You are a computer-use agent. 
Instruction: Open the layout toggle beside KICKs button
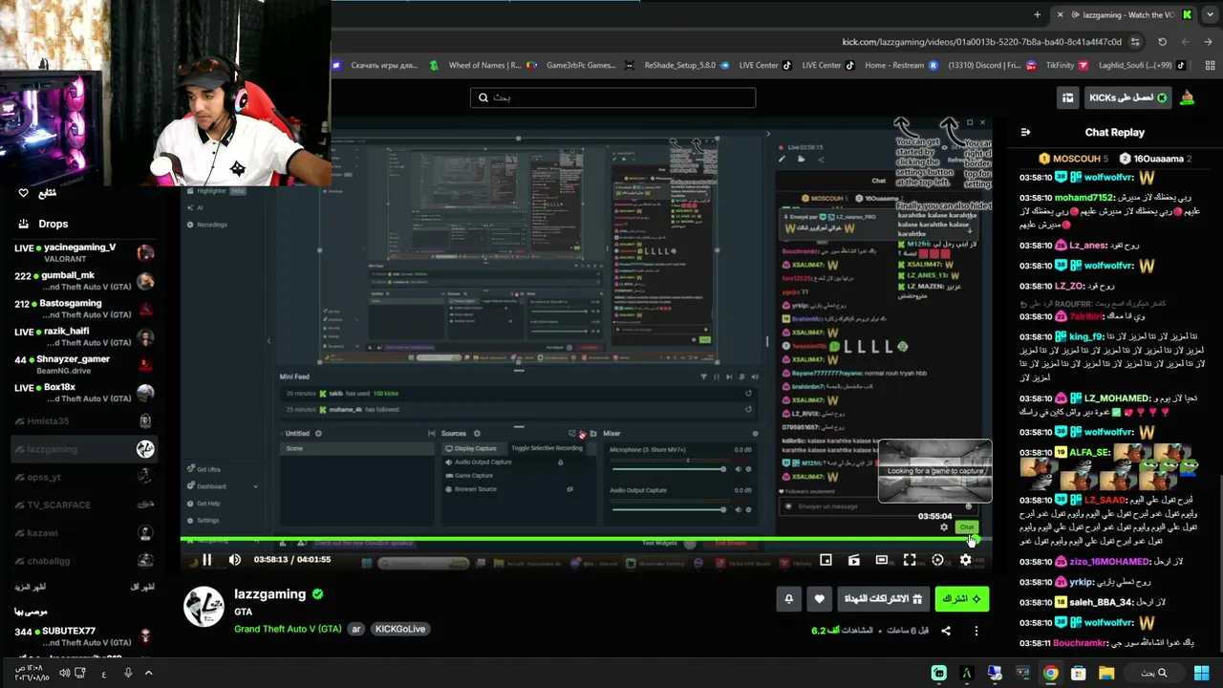(x=1067, y=97)
